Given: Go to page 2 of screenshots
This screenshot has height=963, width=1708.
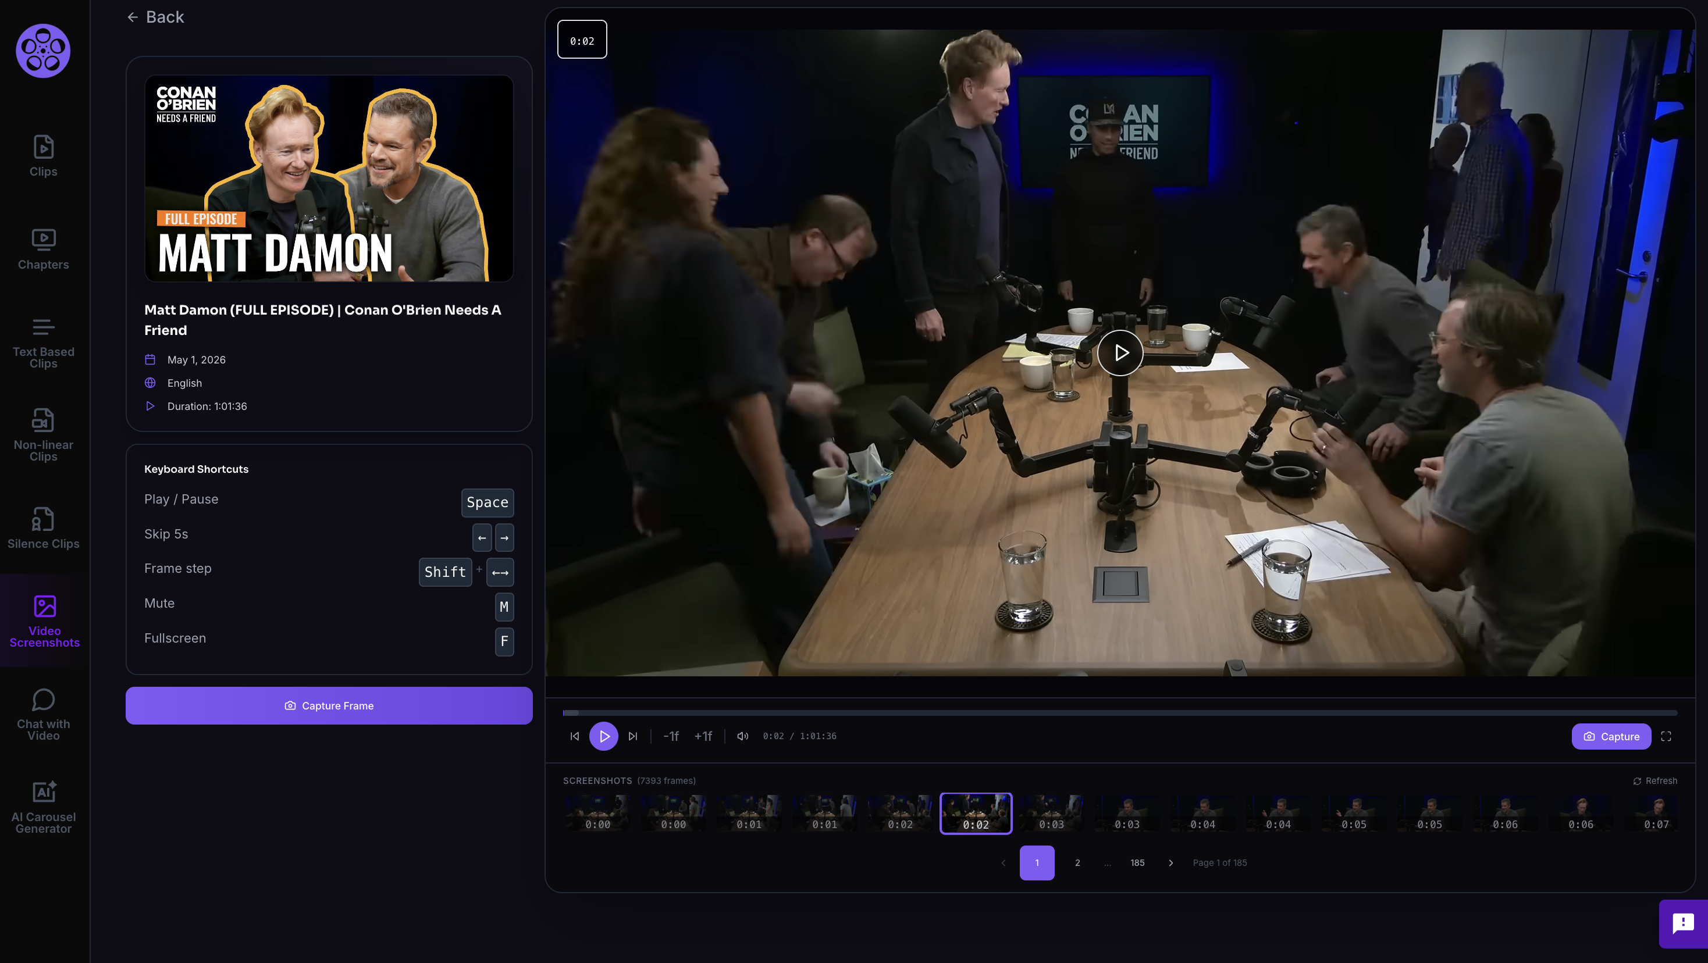Looking at the screenshot, I should click(x=1077, y=862).
